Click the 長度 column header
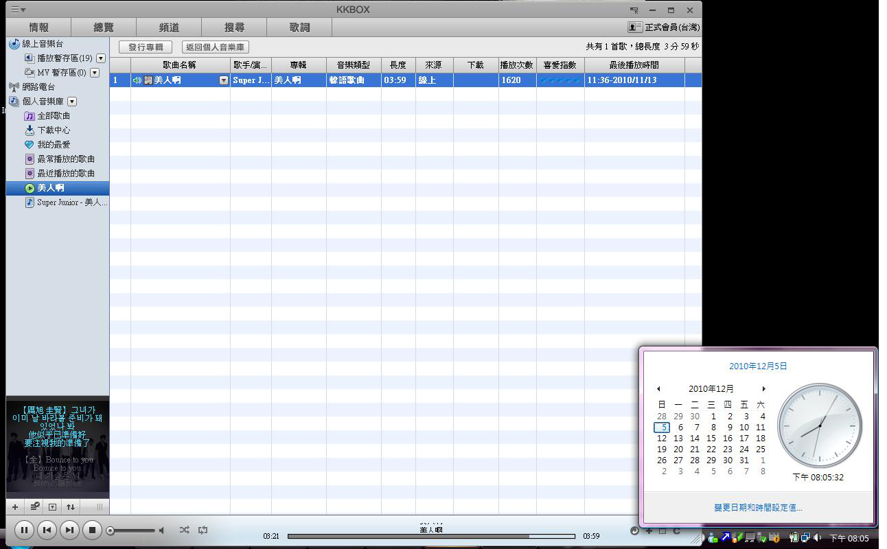Image resolution: width=887 pixels, height=549 pixels. [x=398, y=65]
